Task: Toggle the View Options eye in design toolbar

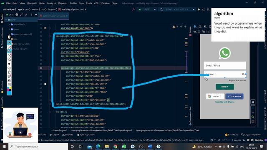Action: coord(195,32)
